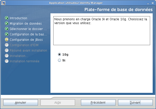Select the Introduction step label
Image resolution: width=156 pixels, height=109 pixels.
(18, 18)
